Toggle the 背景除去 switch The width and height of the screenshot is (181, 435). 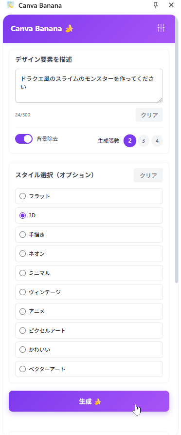(x=24, y=139)
